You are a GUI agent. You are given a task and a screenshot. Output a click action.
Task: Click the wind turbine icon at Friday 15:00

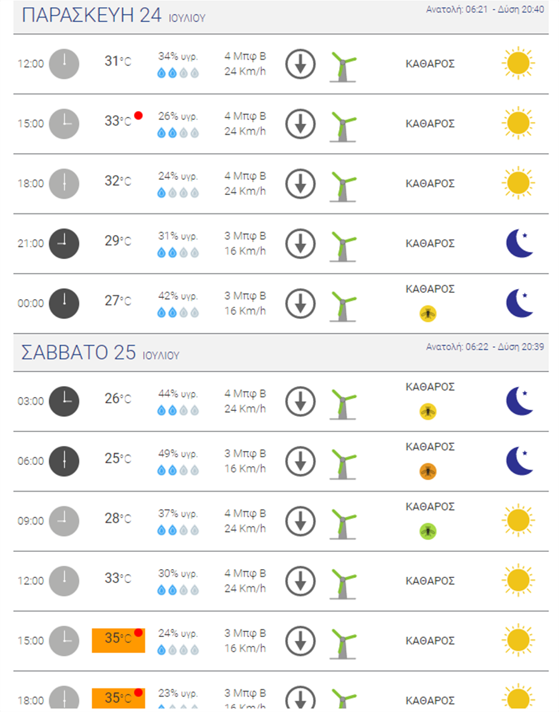[343, 124]
